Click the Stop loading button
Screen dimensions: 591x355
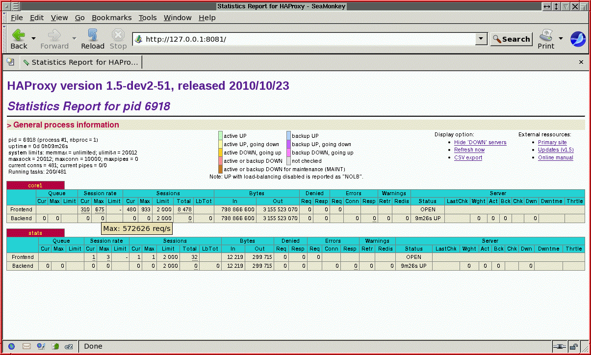pos(118,39)
